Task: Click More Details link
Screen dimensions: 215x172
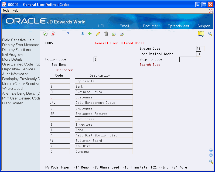Action: pos(12,60)
